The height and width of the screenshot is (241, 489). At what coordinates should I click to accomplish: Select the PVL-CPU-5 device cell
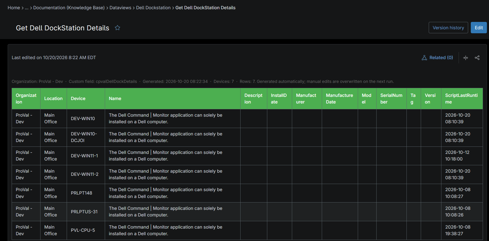point(86,230)
